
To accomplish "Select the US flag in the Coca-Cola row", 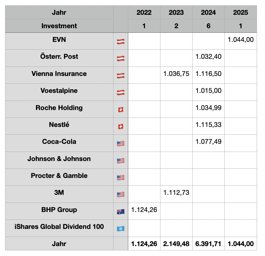I will (120, 144).
